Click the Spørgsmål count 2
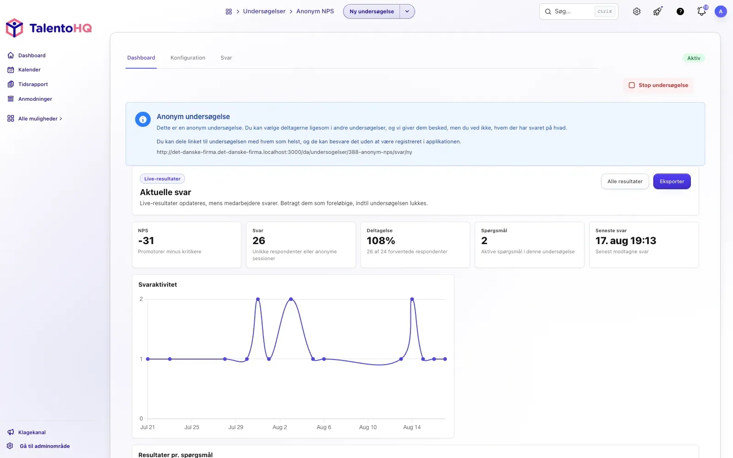Image resolution: width=733 pixels, height=458 pixels. [484, 241]
